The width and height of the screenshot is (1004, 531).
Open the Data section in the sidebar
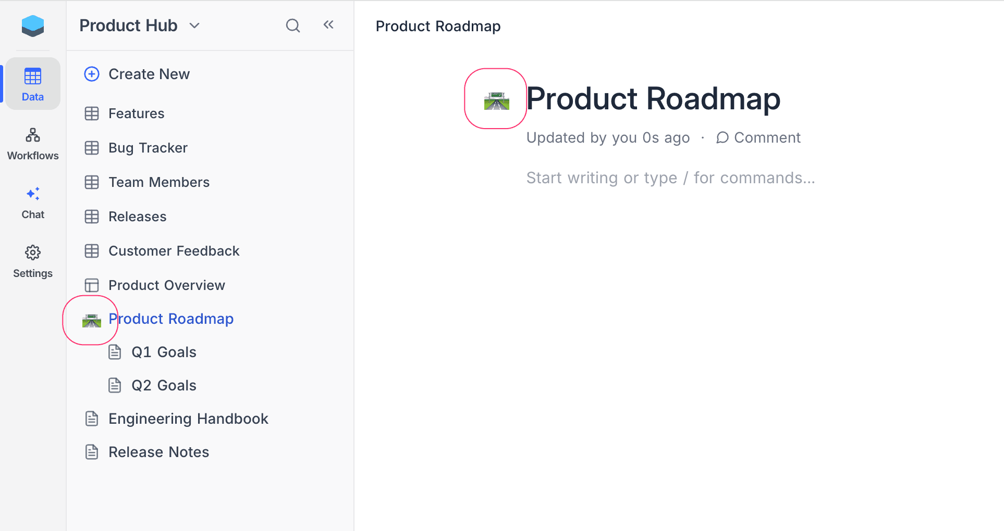(32, 83)
